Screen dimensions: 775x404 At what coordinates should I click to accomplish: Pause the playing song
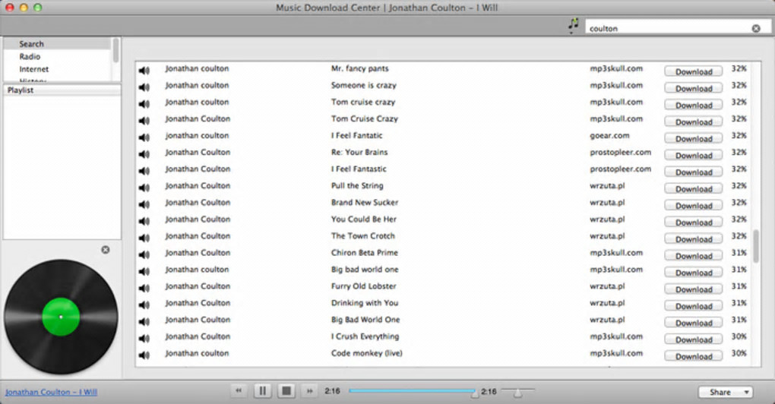[x=262, y=391]
